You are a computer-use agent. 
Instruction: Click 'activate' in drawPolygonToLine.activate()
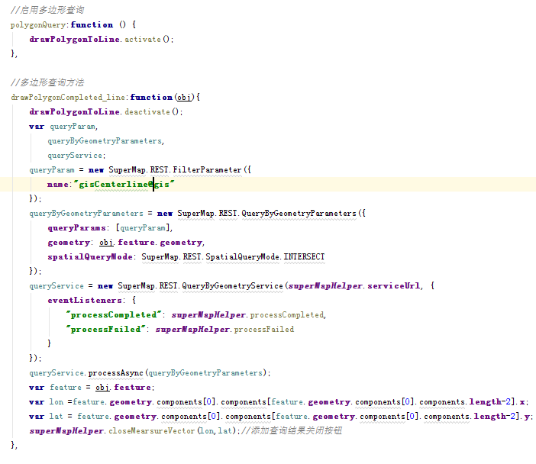click(143, 39)
